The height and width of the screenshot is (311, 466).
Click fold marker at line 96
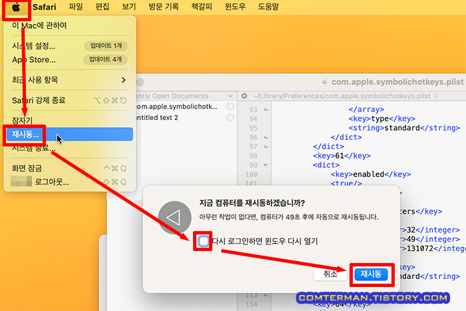266,137
